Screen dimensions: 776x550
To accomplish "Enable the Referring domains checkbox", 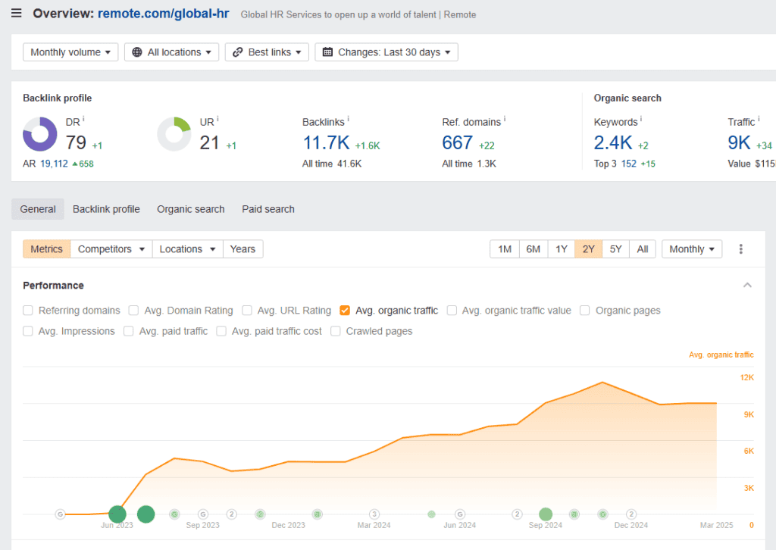I will (x=28, y=311).
